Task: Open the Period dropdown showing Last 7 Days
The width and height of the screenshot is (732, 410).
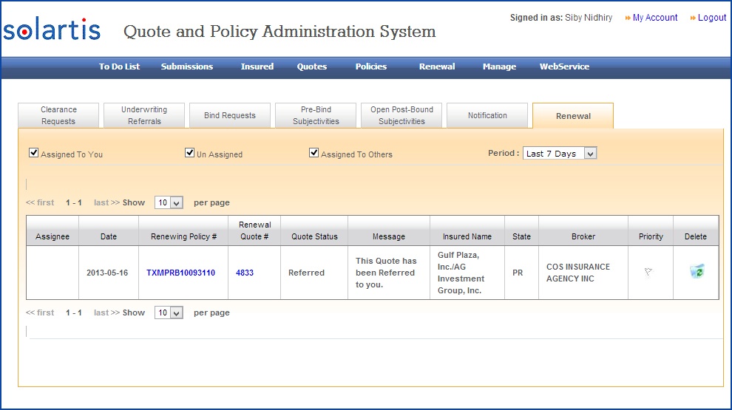Action: (560, 154)
